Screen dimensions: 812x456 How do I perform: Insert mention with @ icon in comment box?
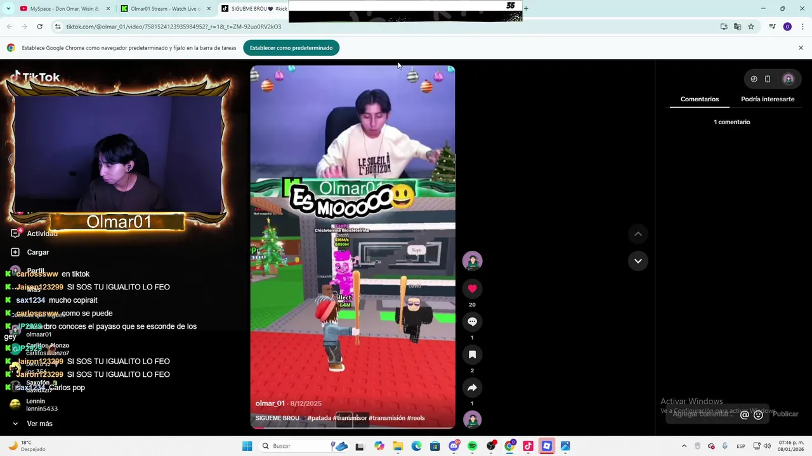click(x=745, y=415)
